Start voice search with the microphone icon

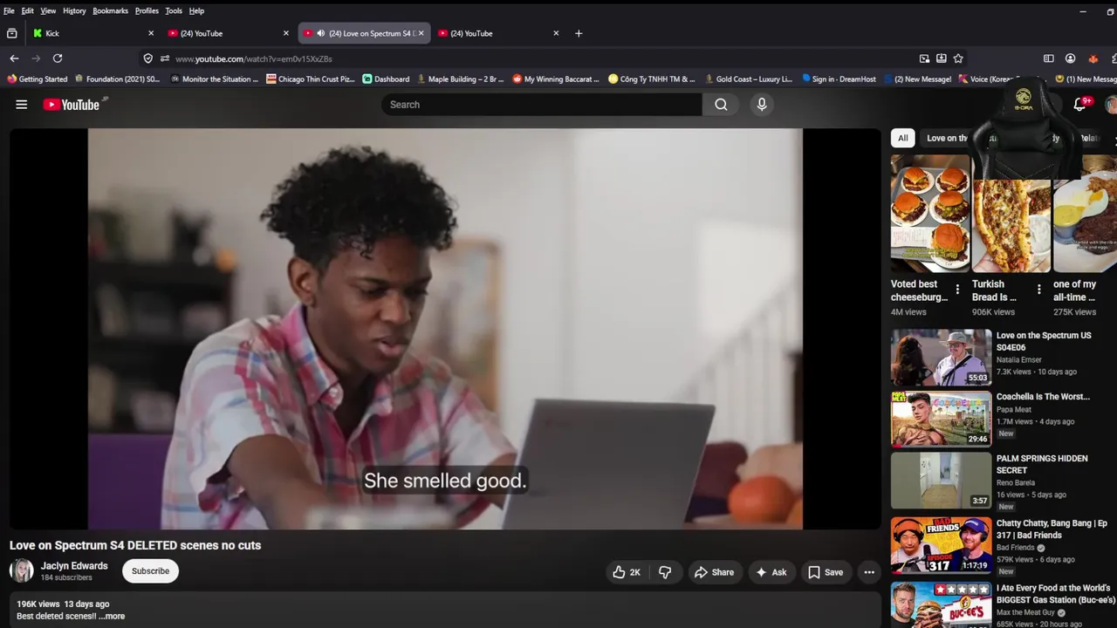point(762,105)
